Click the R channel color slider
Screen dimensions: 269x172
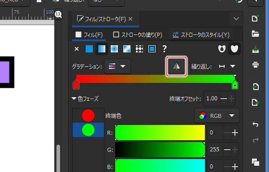click(x=160, y=133)
